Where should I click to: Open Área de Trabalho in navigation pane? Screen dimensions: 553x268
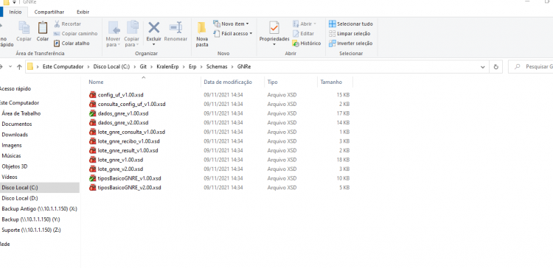click(21, 113)
